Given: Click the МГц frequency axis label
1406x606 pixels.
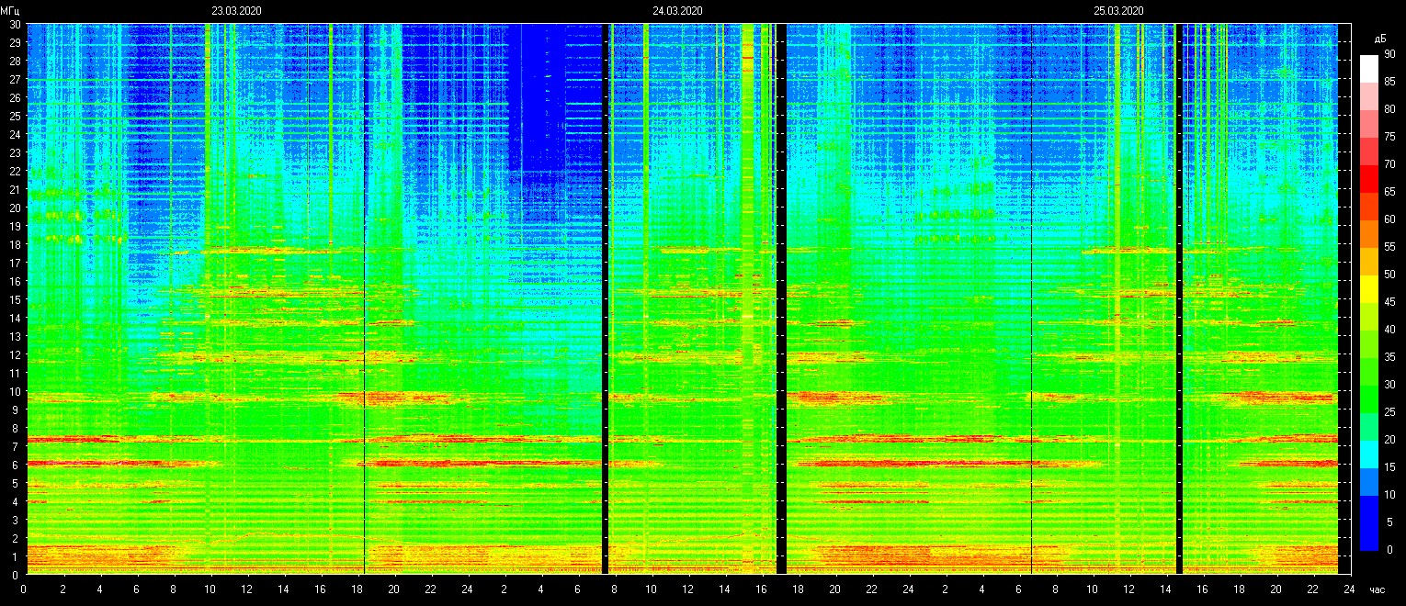Looking at the screenshot, I should [x=11, y=11].
